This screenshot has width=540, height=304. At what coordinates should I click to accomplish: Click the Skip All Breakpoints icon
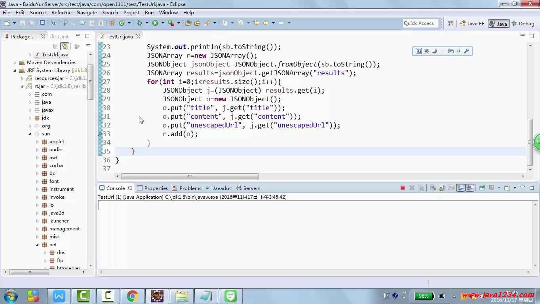pyautogui.click(x=53, y=23)
